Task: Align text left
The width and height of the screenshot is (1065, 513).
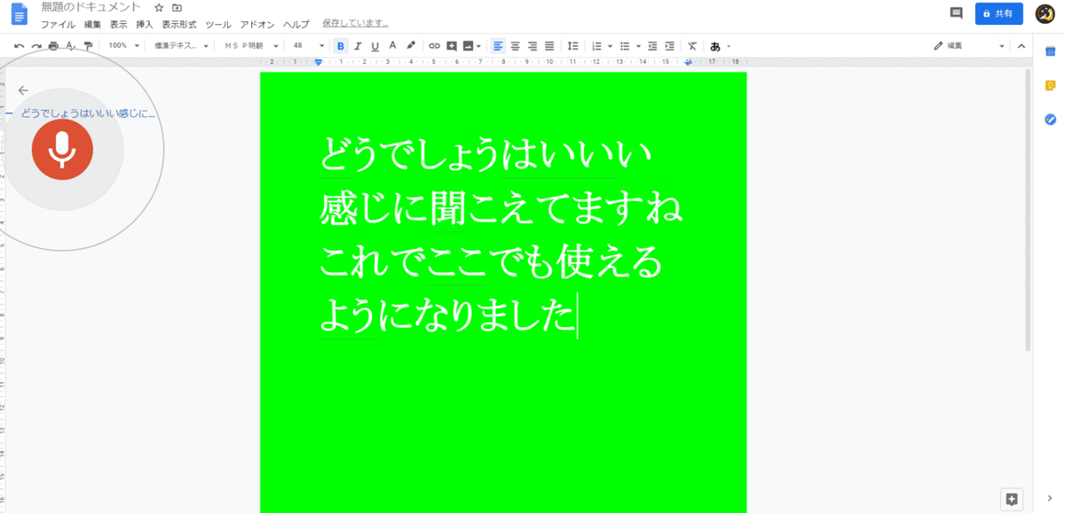Action: [x=498, y=45]
